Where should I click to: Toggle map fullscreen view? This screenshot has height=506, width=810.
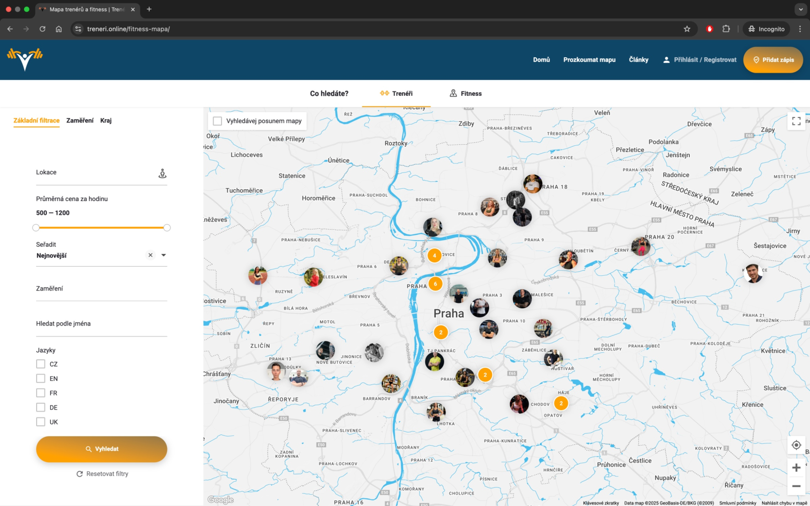[x=796, y=121]
